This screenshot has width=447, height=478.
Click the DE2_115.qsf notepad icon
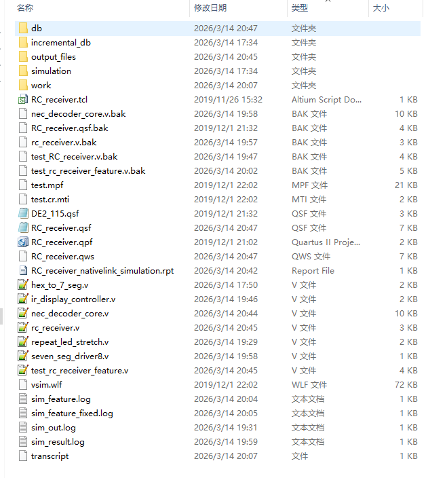(23, 213)
